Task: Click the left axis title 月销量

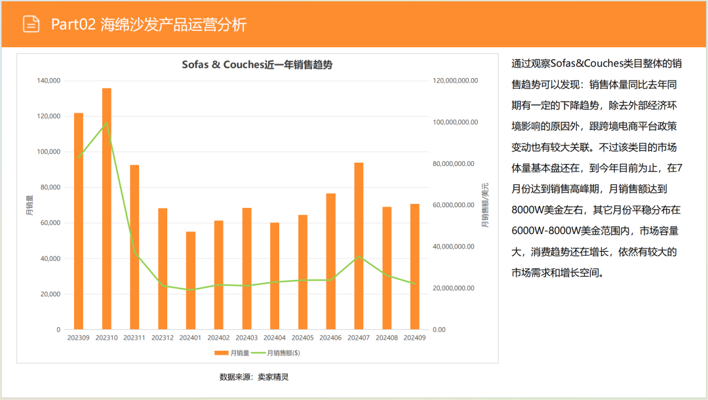Action: pos(29,205)
